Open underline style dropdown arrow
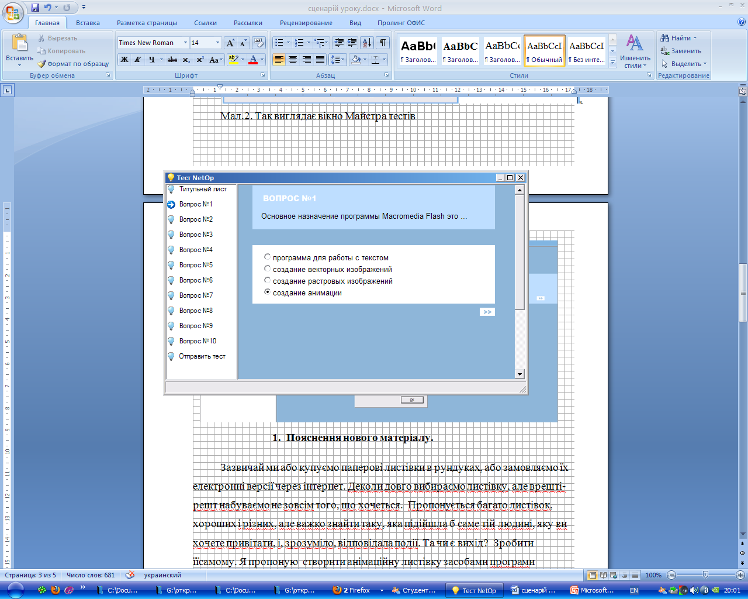Viewport: 748px width, 599px height. tap(161, 60)
